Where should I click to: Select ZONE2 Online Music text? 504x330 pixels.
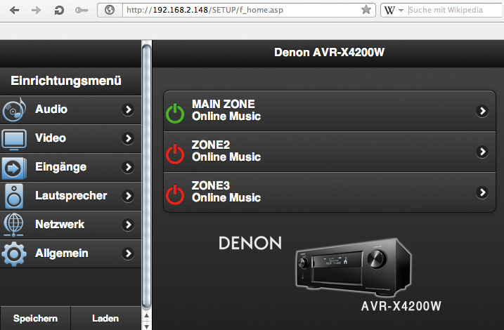pyautogui.click(x=226, y=157)
